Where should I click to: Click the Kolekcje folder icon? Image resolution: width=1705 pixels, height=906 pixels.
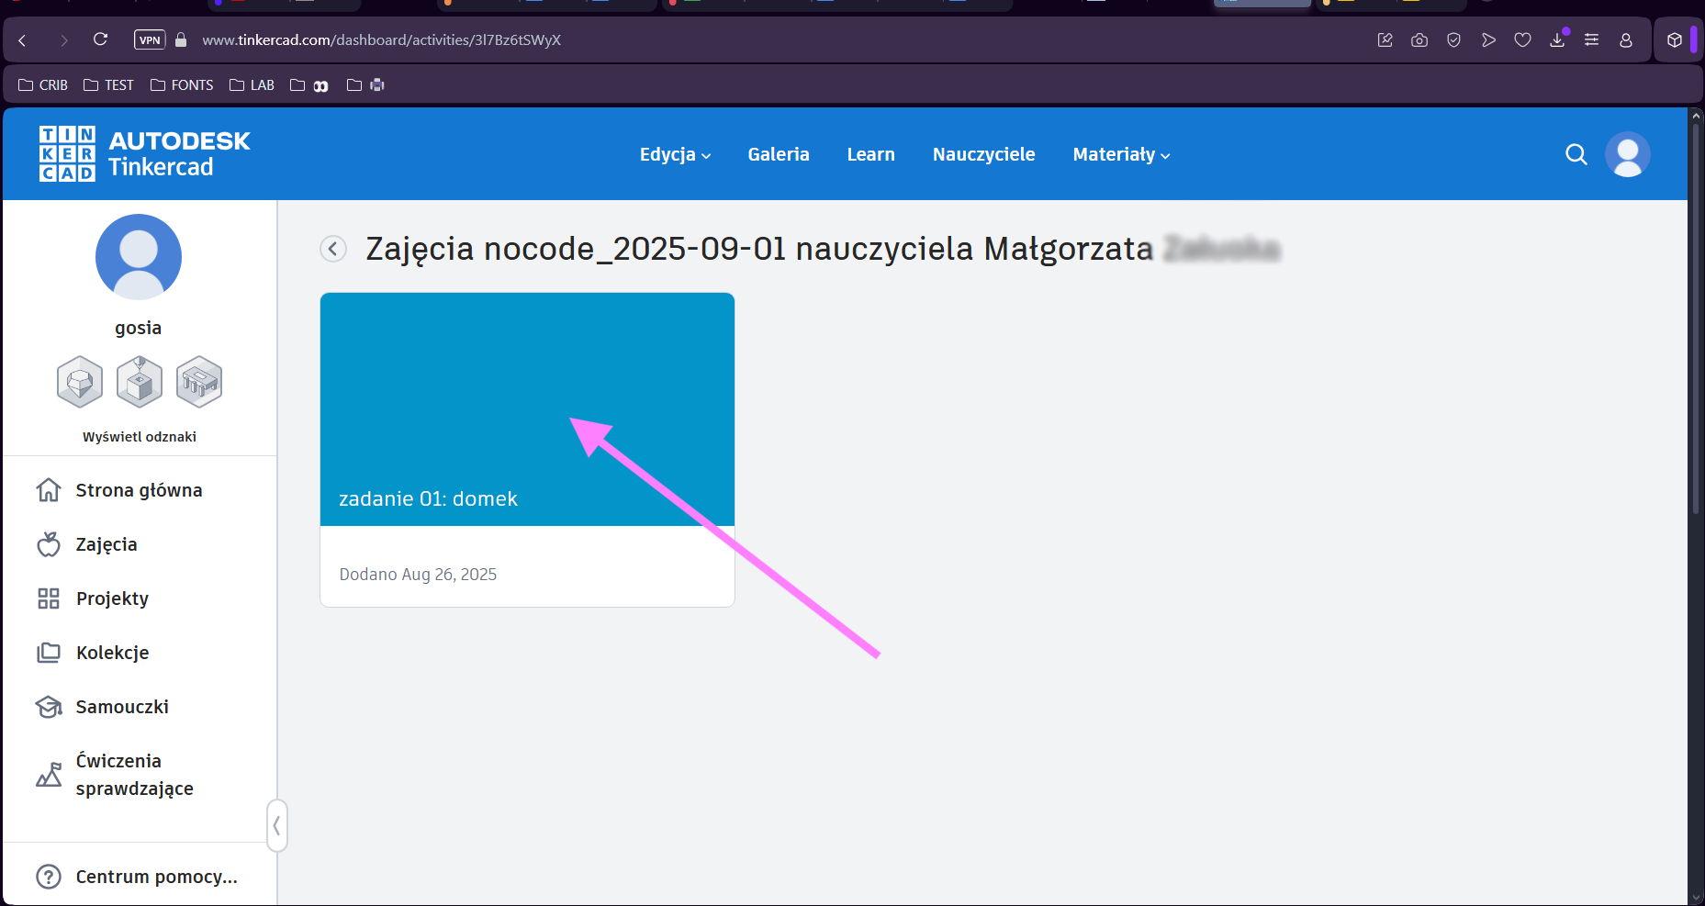coord(48,652)
